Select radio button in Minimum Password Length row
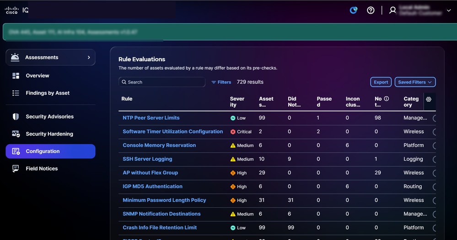The height and width of the screenshot is (240, 457). coord(434,200)
